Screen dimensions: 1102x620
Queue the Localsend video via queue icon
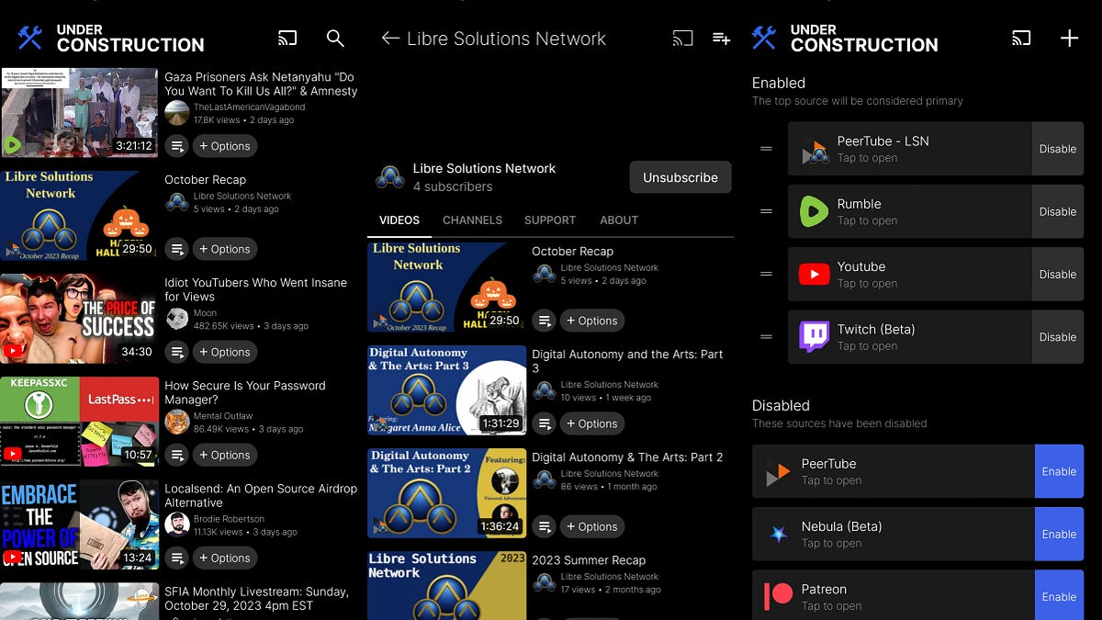click(177, 557)
